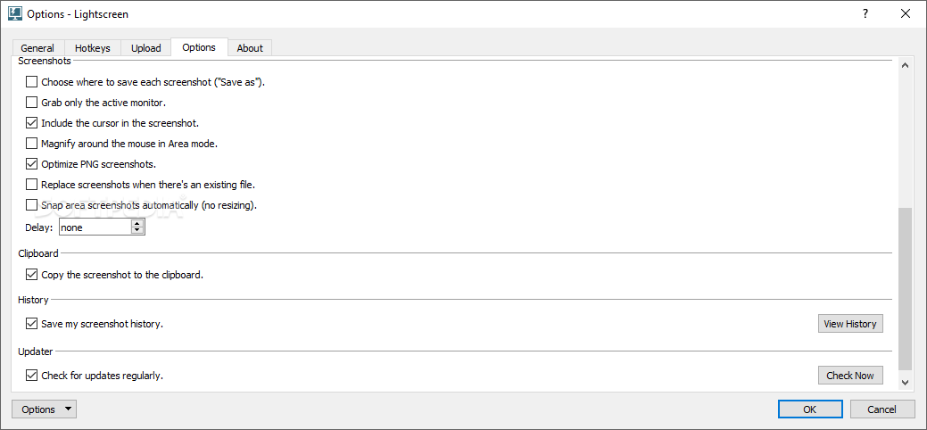Disable "Optimize PNG screenshots" option
927x430 pixels.
31,164
